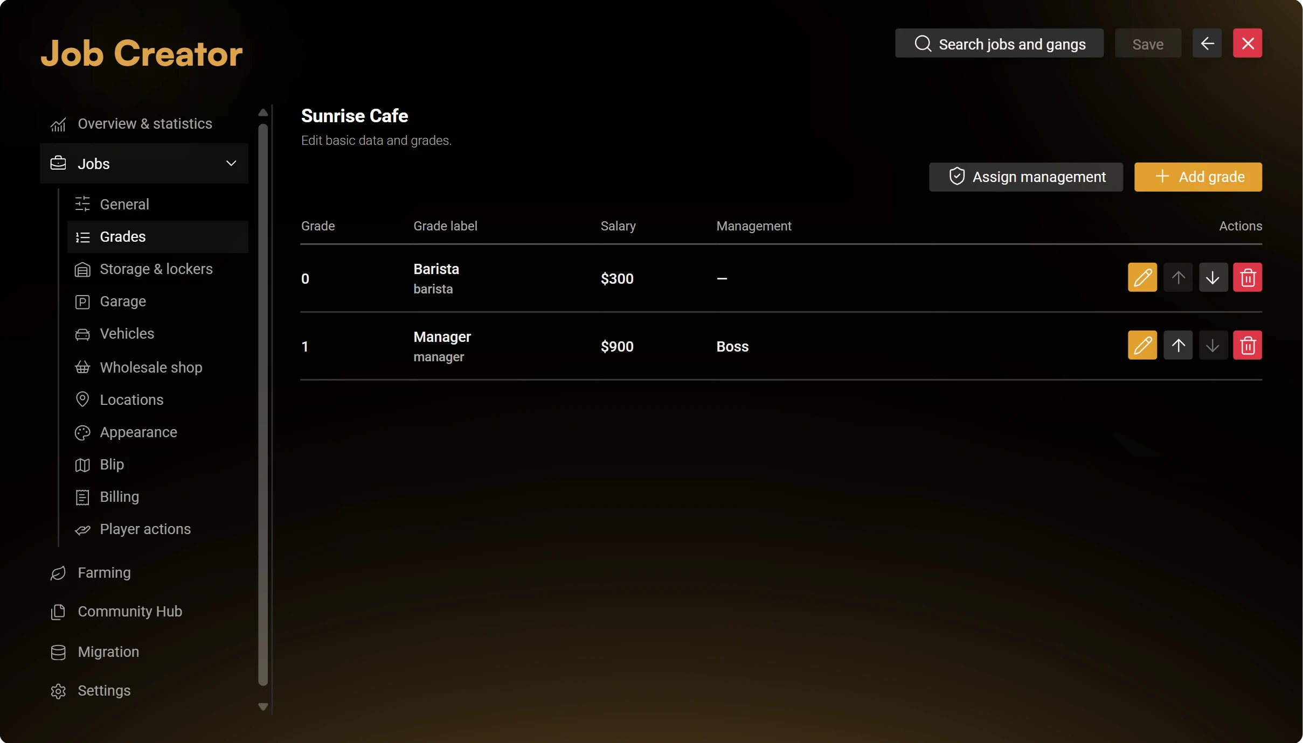
Task: Click the sidebar scroll down arrow
Action: pos(263,707)
